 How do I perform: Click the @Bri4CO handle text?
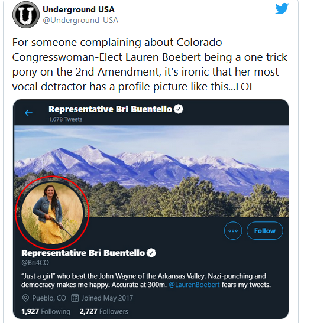point(35,263)
